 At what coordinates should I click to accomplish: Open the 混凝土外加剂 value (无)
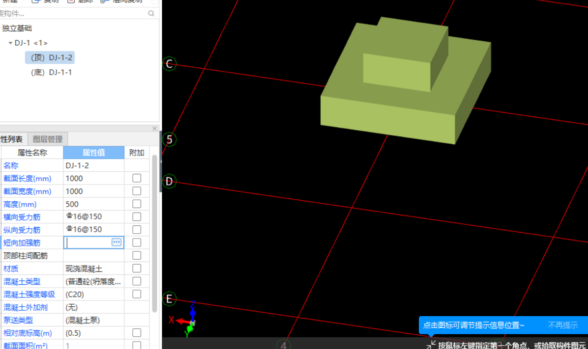94,307
